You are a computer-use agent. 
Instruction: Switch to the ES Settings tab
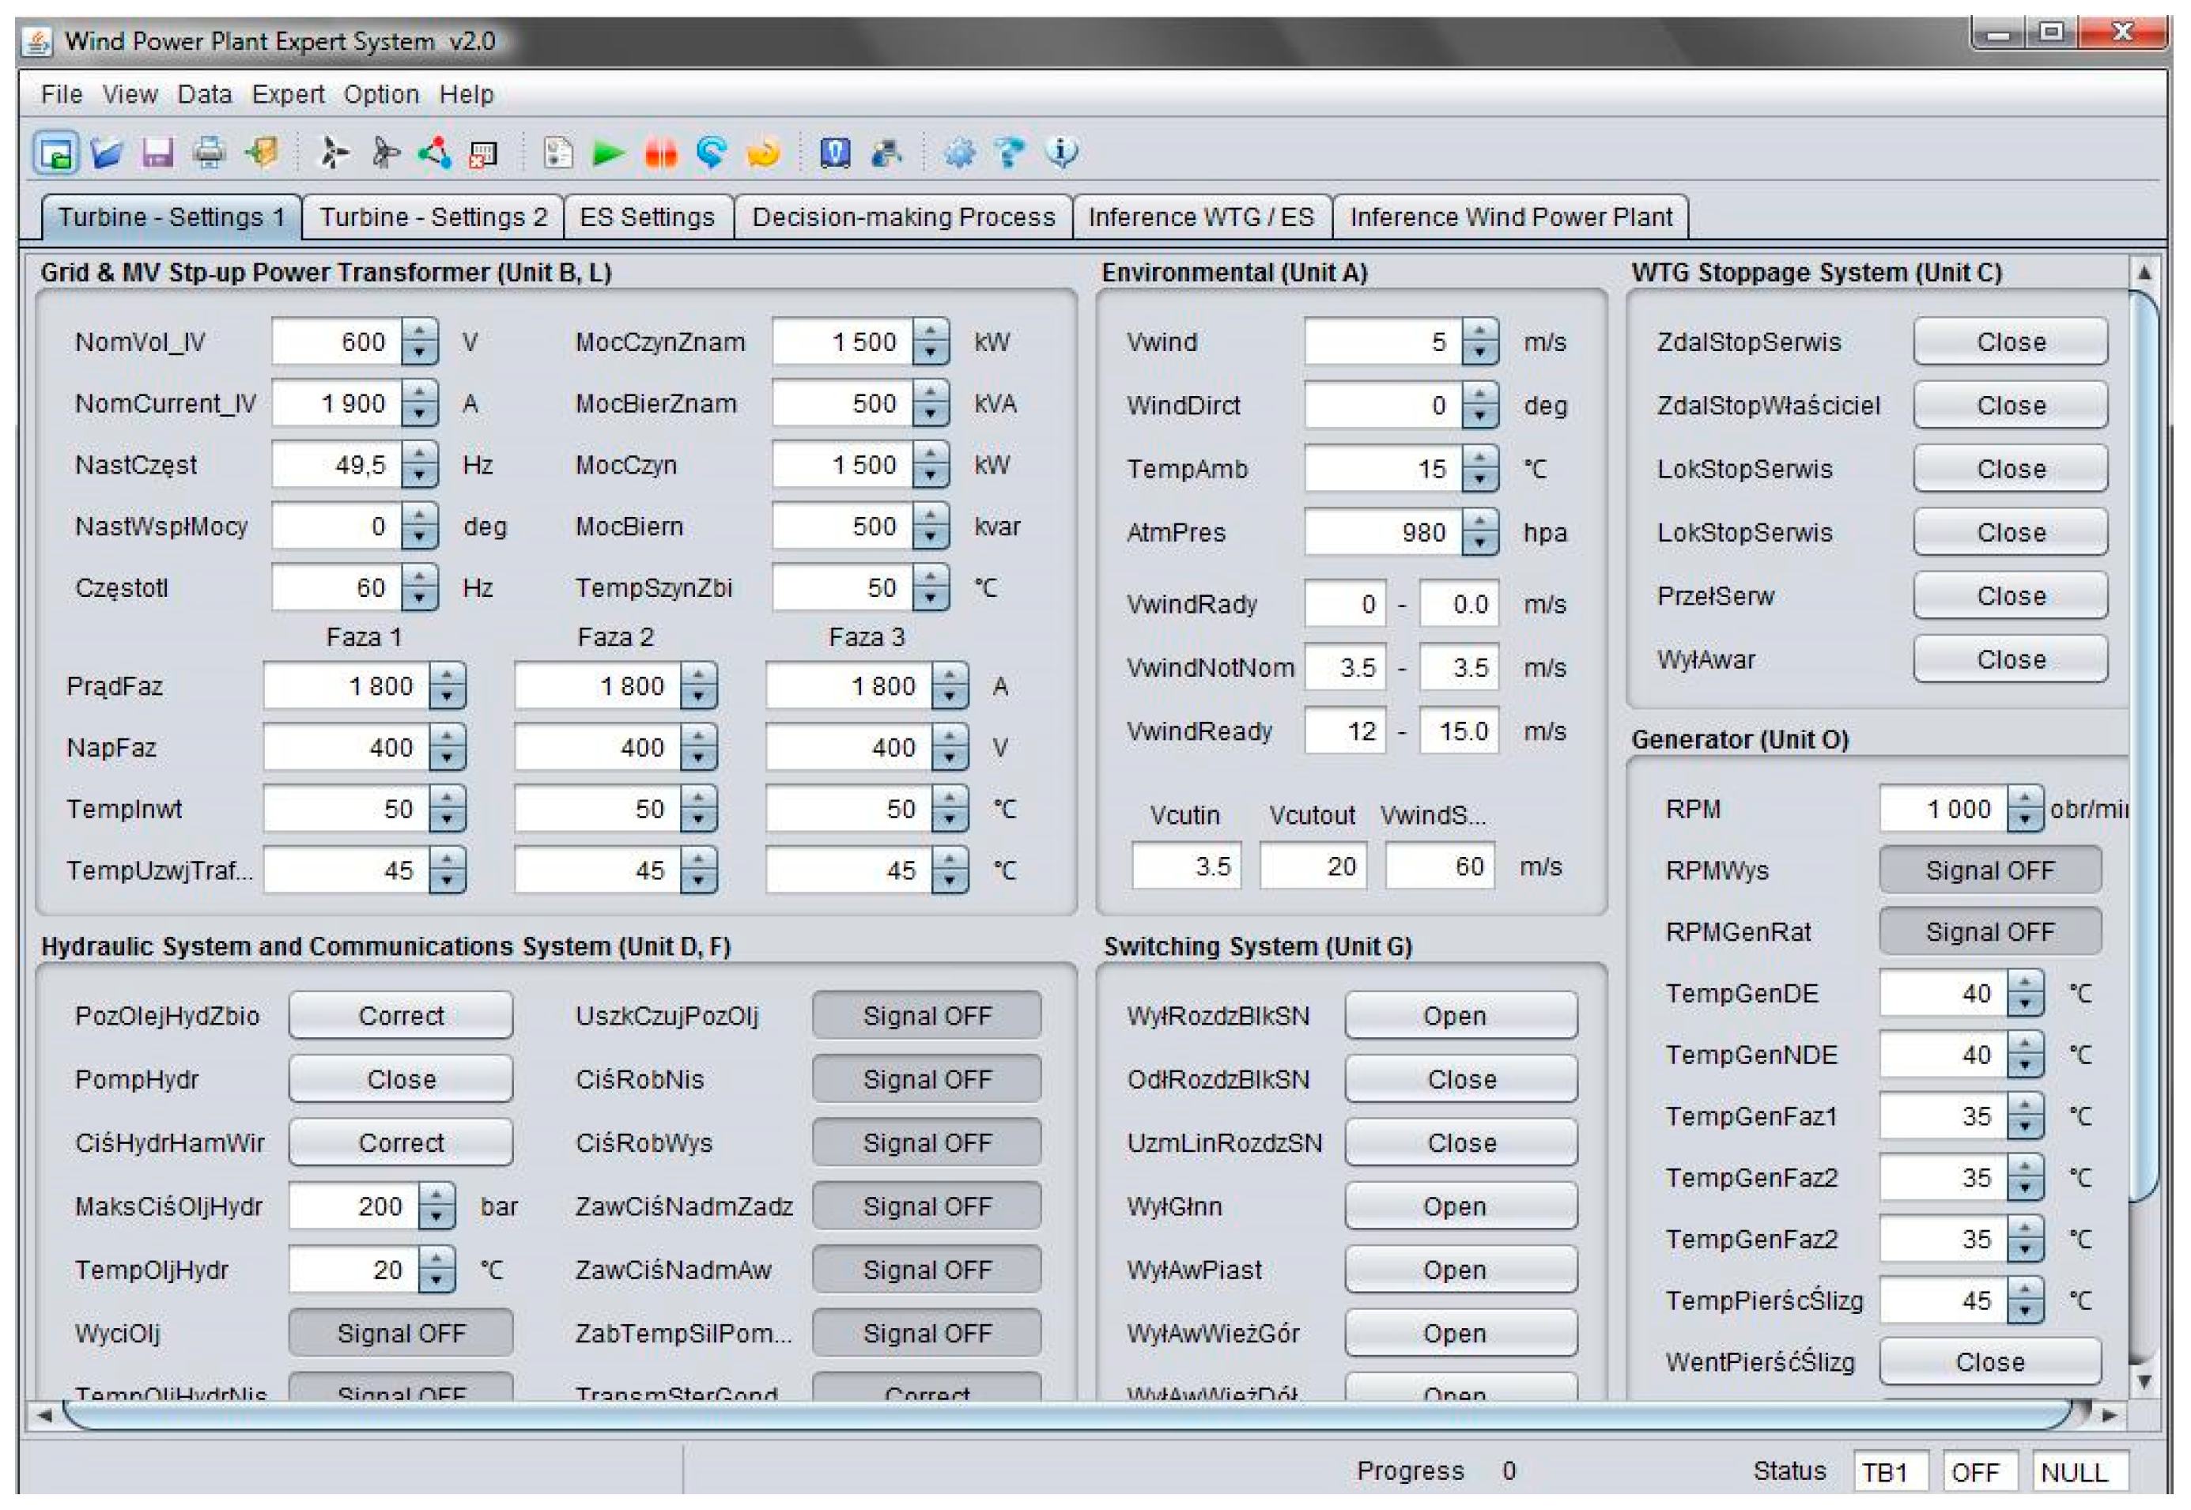click(x=647, y=217)
